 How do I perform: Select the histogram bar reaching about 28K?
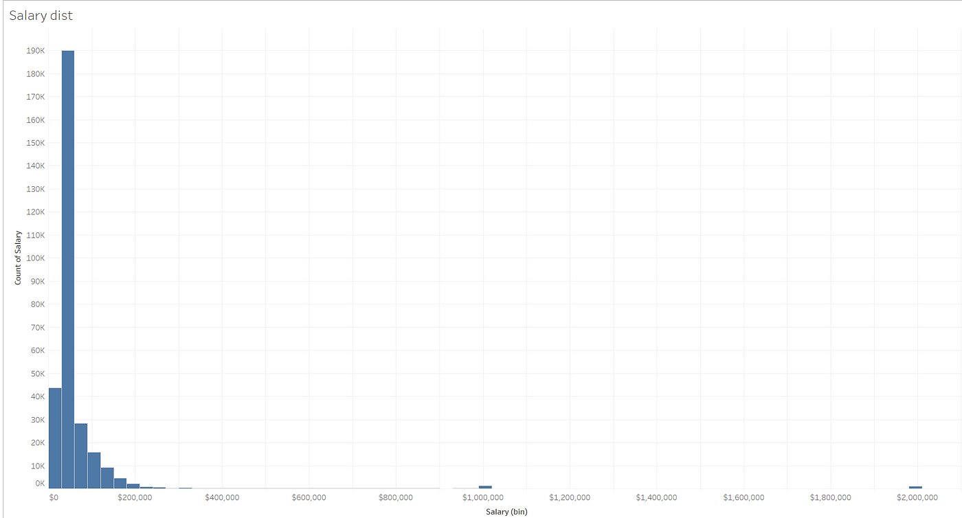[x=81, y=456]
